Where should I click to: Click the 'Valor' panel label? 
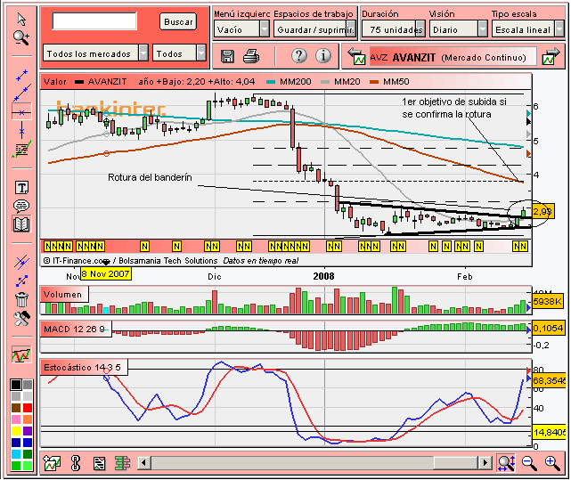[x=55, y=82]
